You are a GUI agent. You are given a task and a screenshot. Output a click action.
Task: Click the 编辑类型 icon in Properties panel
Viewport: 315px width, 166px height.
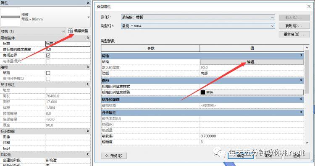coord(70,31)
